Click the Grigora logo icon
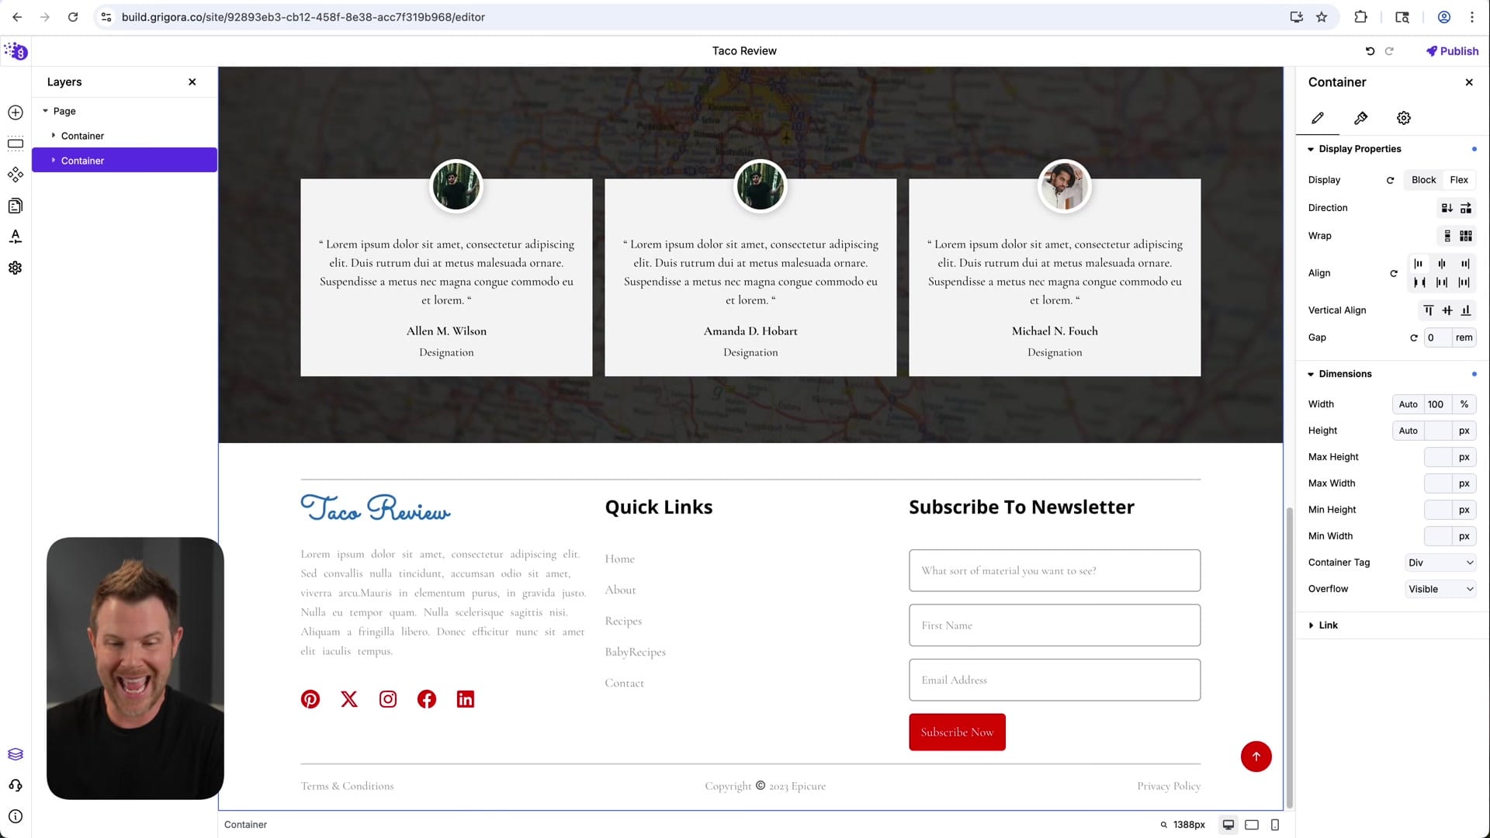The image size is (1490, 838). [16, 51]
